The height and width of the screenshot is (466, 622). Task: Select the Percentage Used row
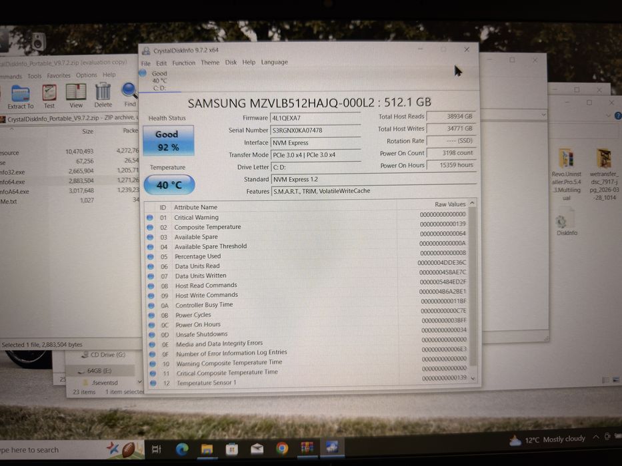(307, 256)
